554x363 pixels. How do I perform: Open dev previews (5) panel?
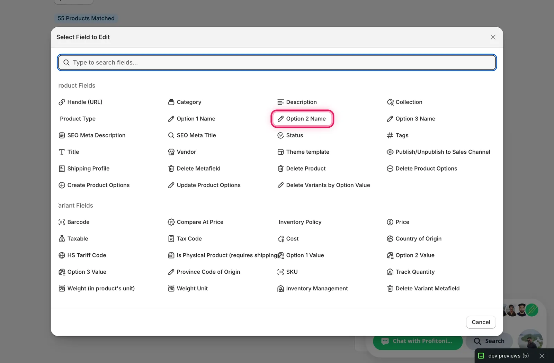[504, 356]
